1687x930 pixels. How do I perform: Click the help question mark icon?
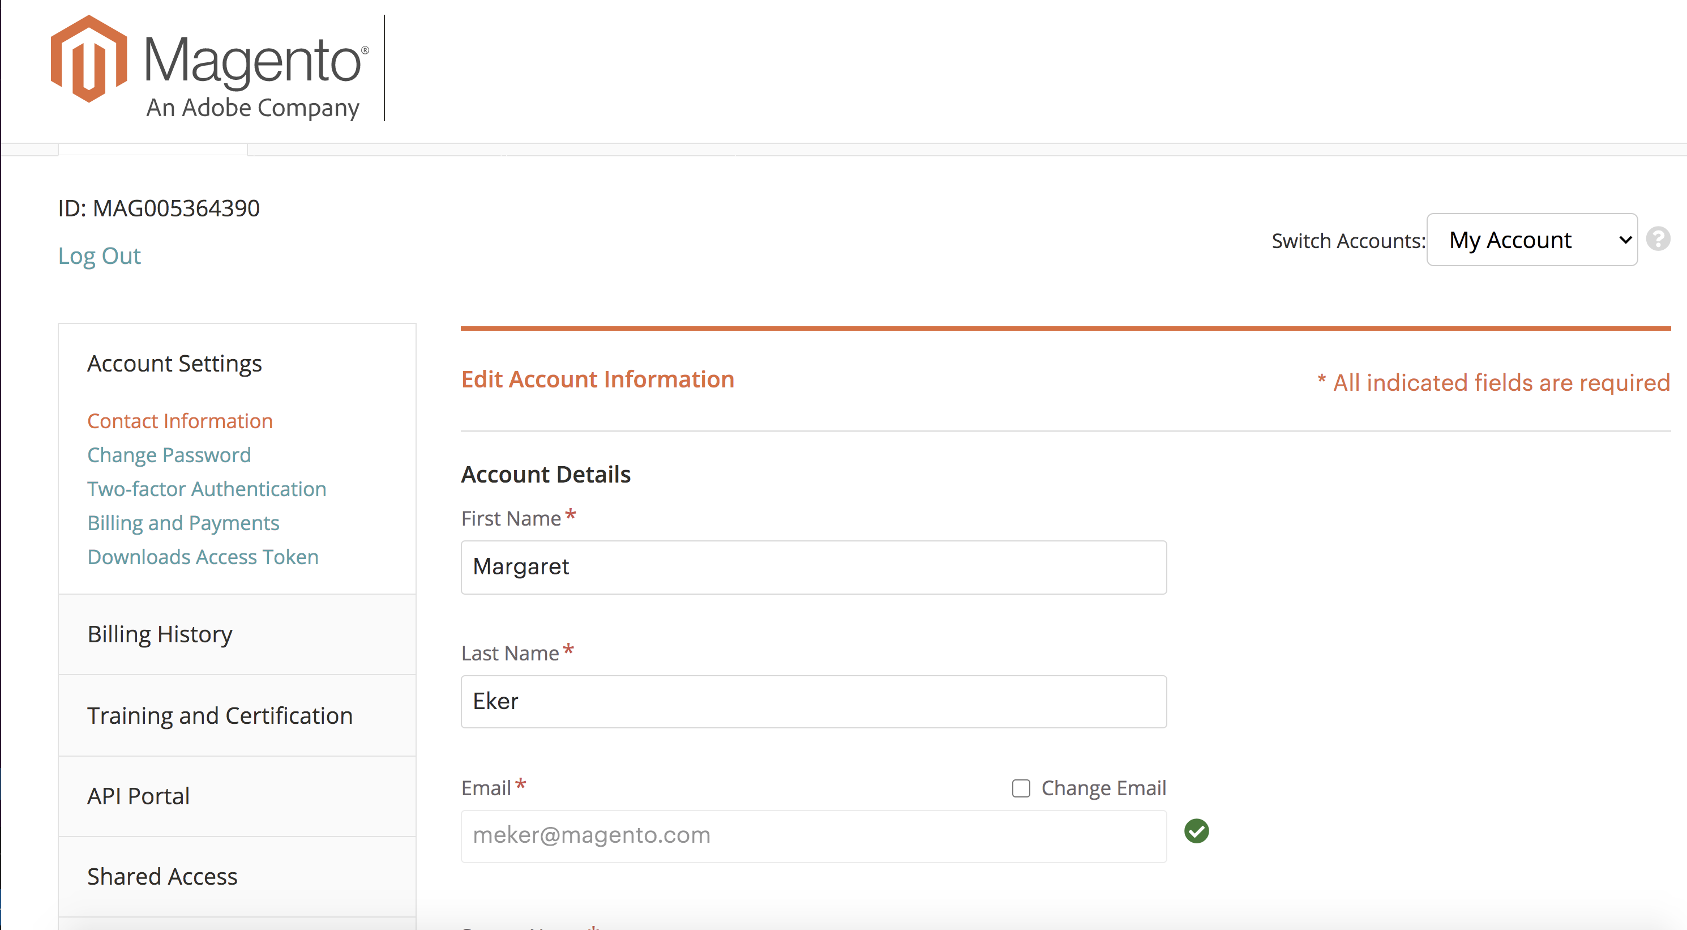pyautogui.click(x=1658, y=239)
